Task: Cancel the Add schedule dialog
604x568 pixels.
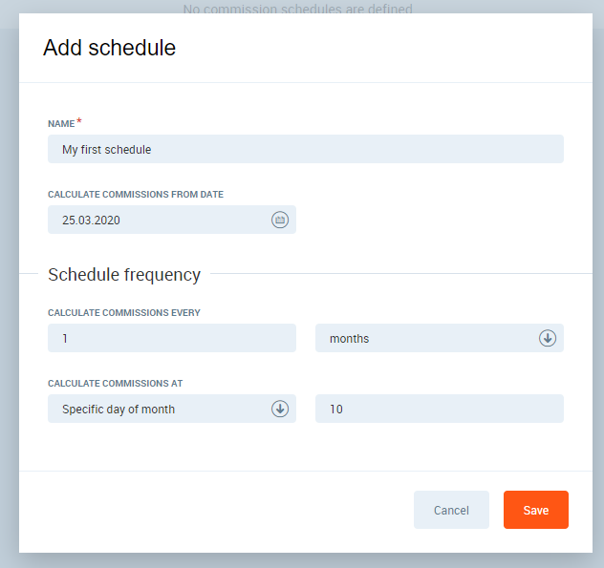Action: (x=451, y=510)
